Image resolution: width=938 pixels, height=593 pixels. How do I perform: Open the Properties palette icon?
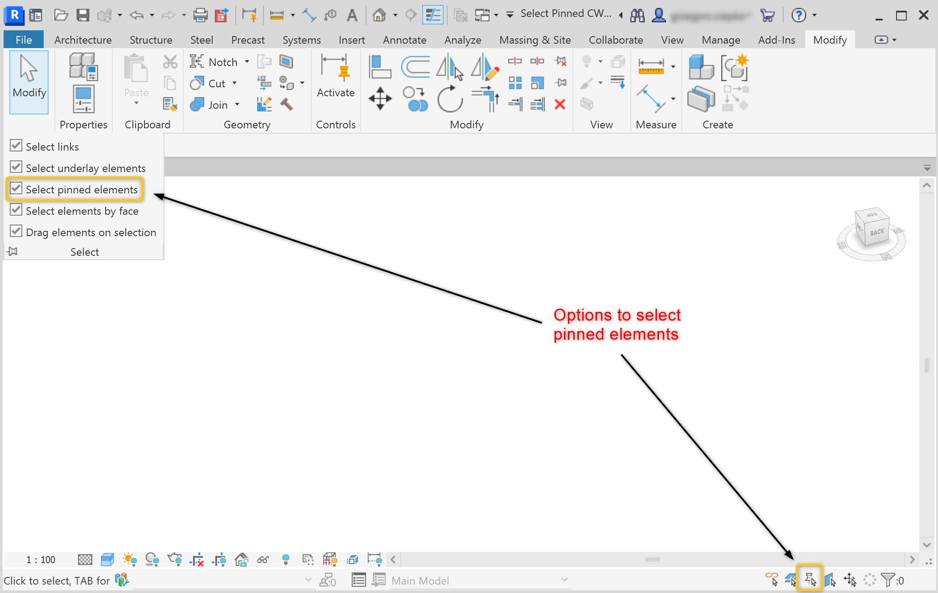coord(83,99)
